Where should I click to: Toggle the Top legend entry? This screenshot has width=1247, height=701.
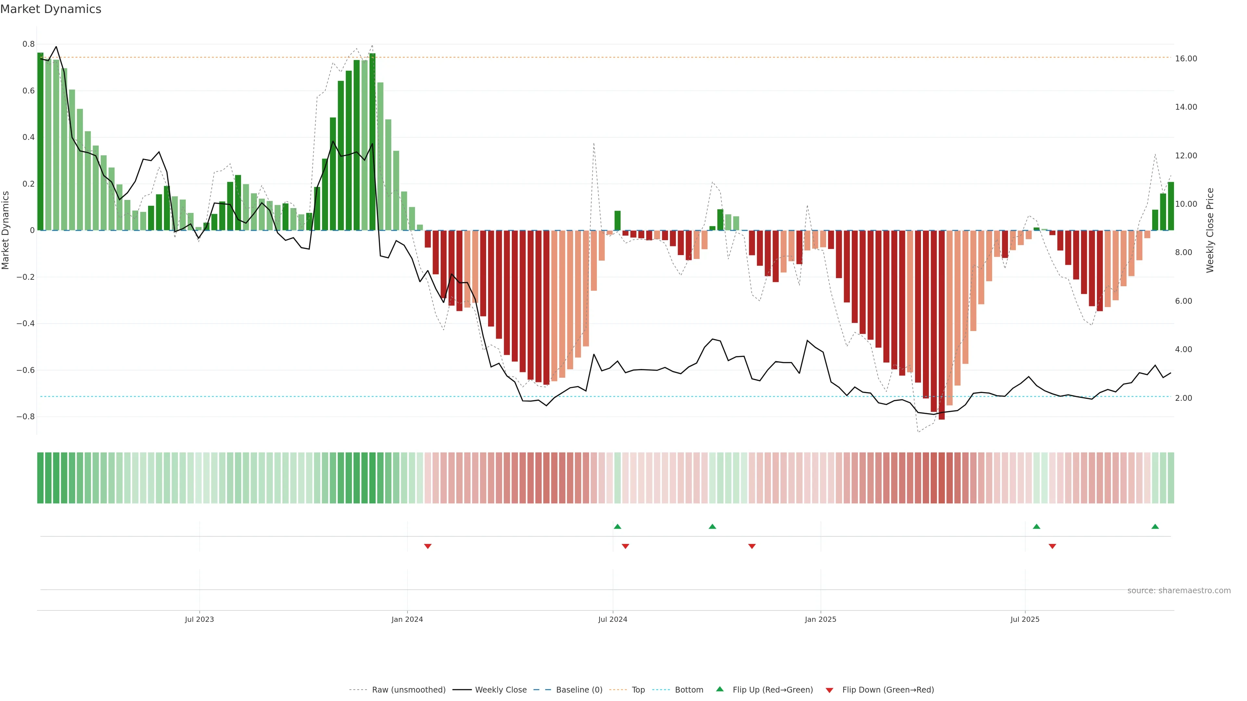(638, 690)
